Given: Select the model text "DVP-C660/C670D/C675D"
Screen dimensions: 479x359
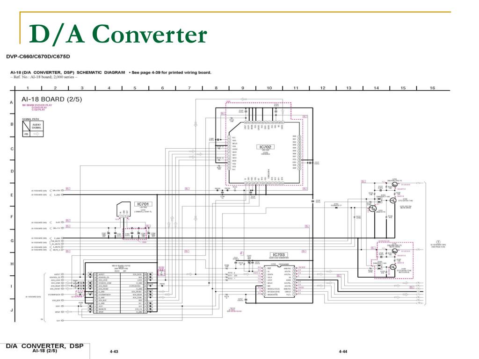Looking at the screenshot, I should (x=38, y=57).
